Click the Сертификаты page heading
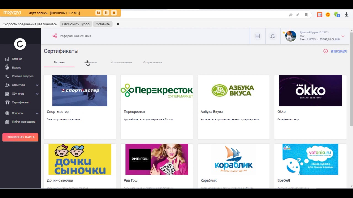The width and height of the screenshot is (353, 198). pos(61,51)
